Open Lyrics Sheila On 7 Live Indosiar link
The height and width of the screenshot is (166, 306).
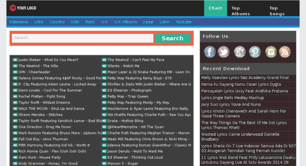point(249,148)
